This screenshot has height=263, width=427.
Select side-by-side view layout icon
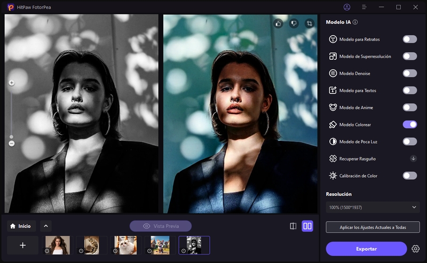[x=307, y=226]
